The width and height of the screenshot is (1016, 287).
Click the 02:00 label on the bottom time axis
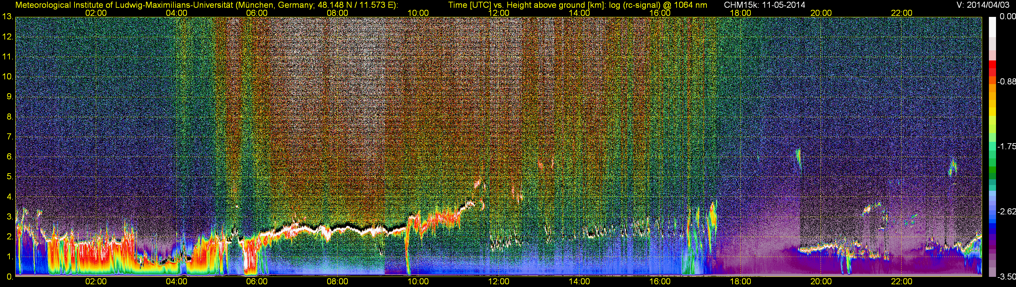[x=96, y=282]
